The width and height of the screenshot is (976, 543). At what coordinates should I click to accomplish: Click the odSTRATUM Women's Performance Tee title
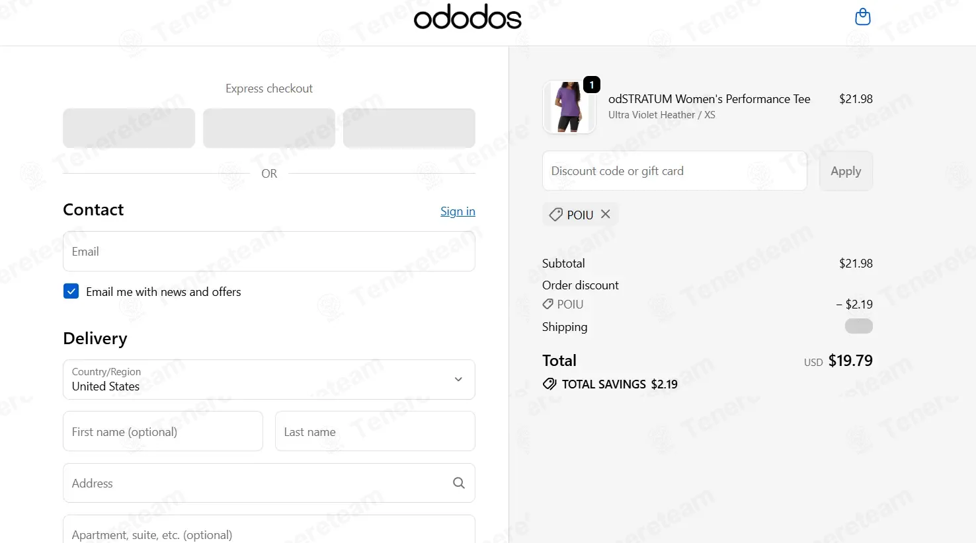point(709,99)
